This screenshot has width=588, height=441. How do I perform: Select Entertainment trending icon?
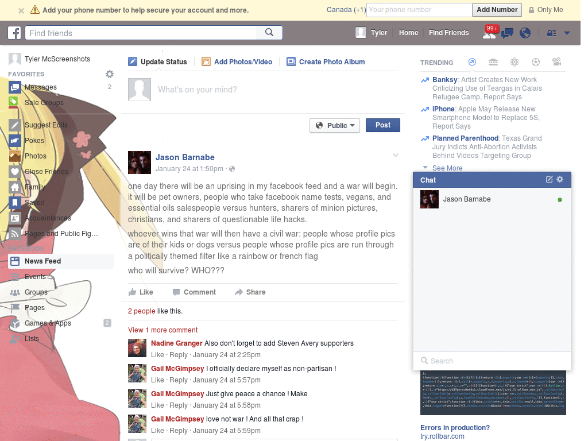point(557,62)
